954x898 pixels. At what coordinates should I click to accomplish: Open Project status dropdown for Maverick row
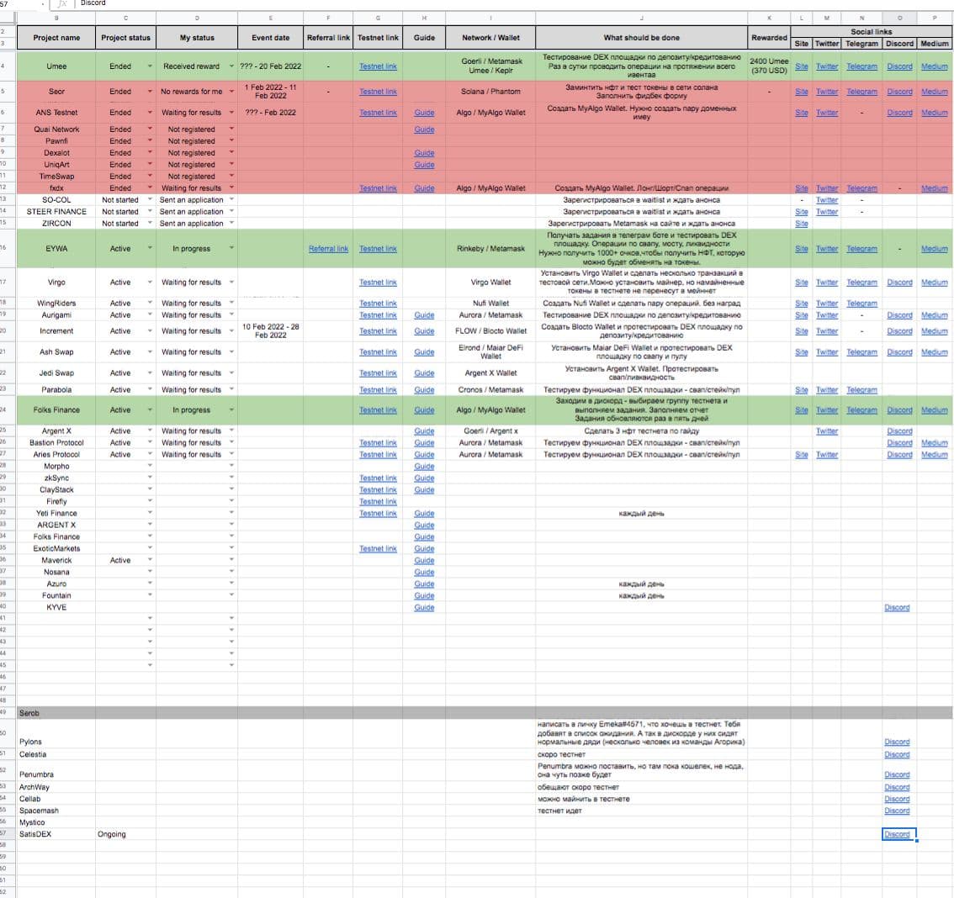point(150,559)
